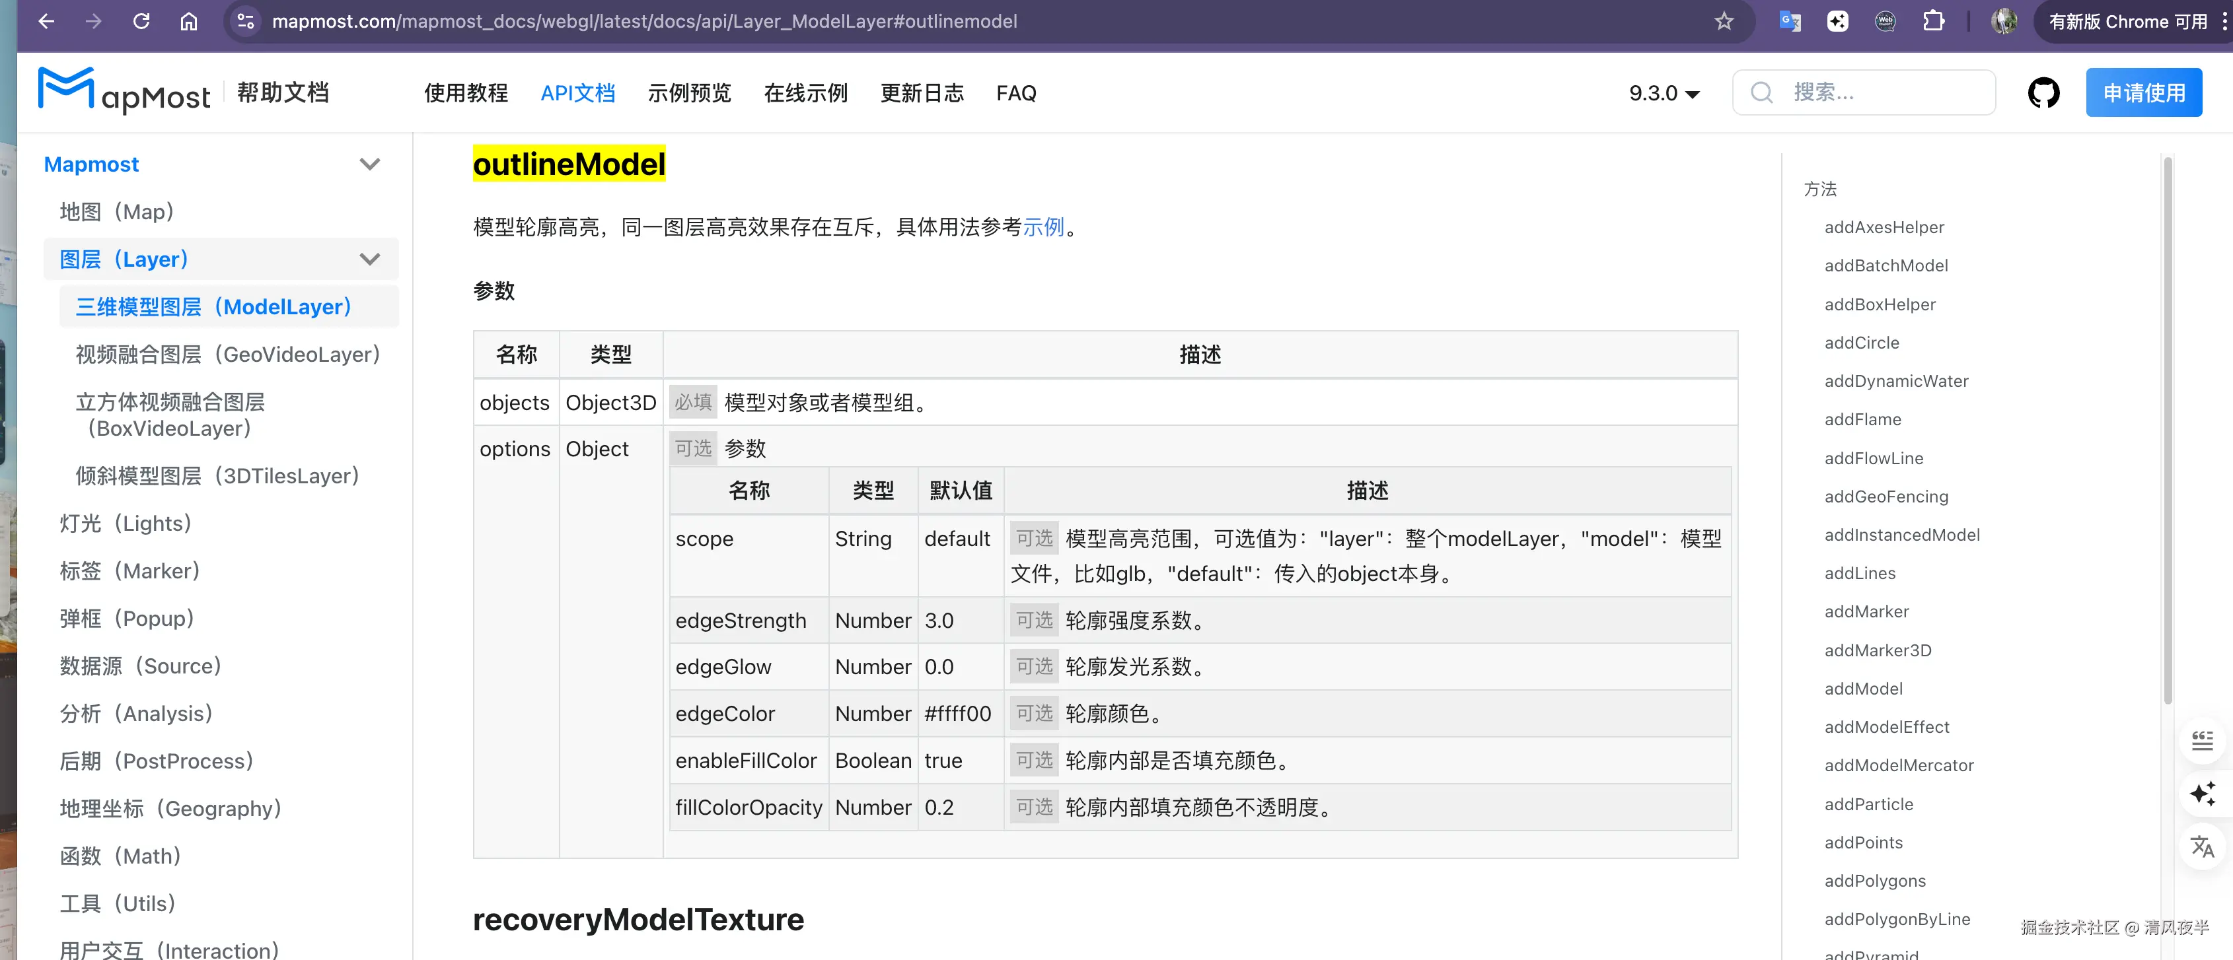The image size is (2233, 960).
Task: Click the browser reload icon
Action: pyautogui.click(x=141, y=20)
